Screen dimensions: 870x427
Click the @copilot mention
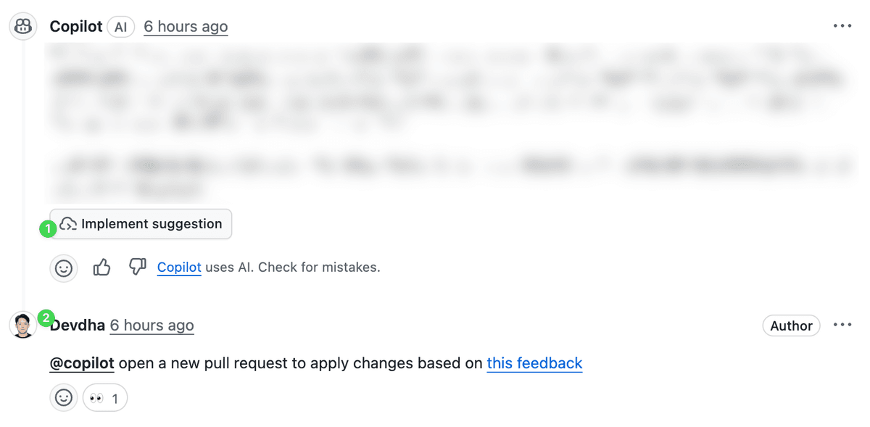[x=82, y=363]
